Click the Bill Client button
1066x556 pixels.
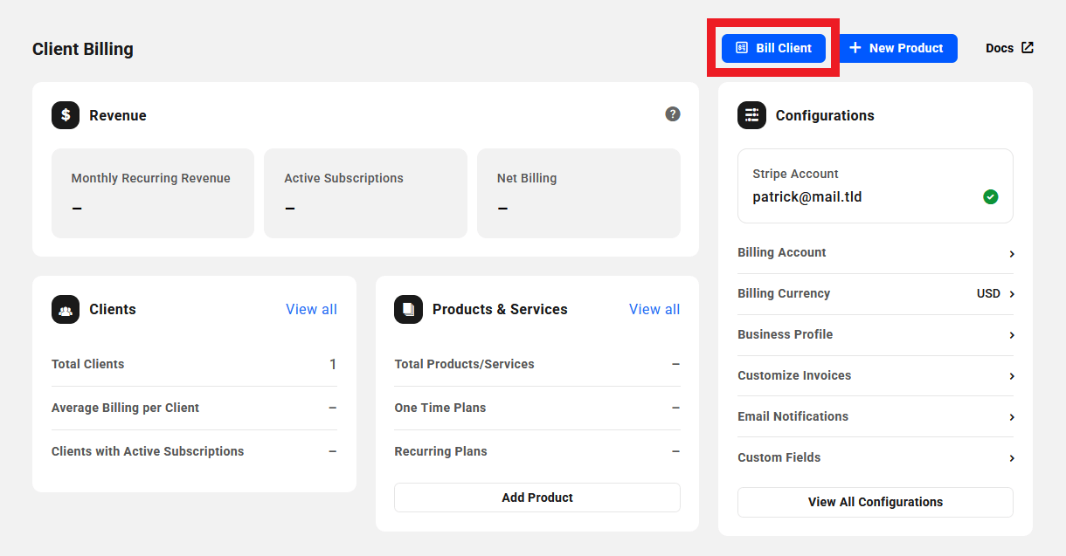click(773, 48)
